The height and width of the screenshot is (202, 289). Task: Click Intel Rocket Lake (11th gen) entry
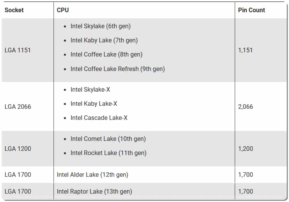pyautogui.click(x=109, y=153)
